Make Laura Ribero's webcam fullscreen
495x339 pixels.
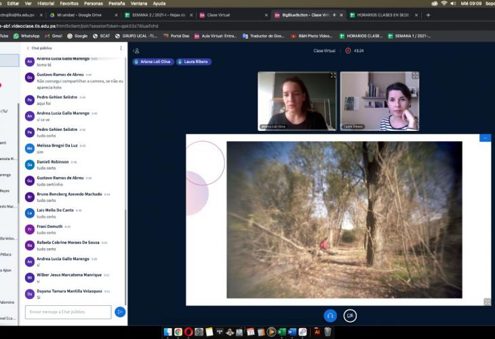click(x=415, y=75)
